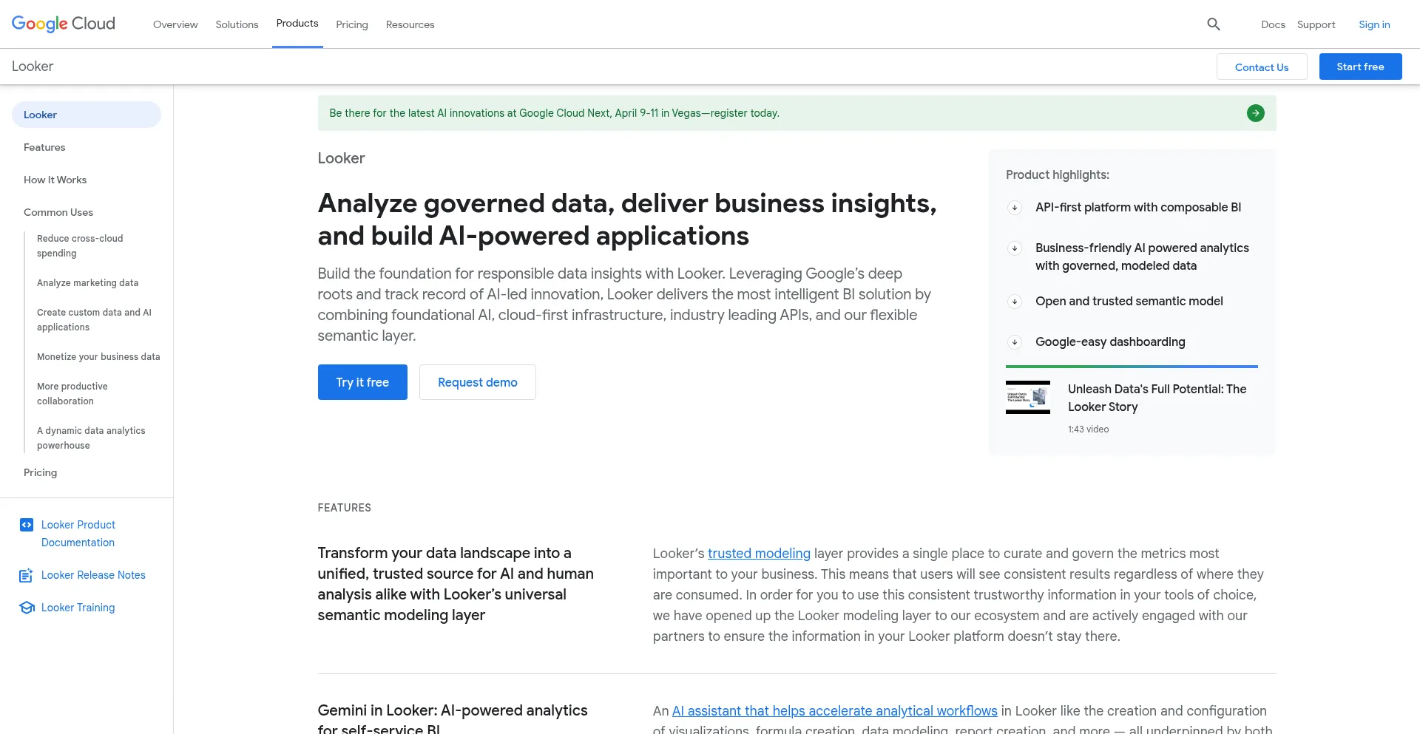
Task: Open Create custom data and AI applications
Action: [94, 319]
